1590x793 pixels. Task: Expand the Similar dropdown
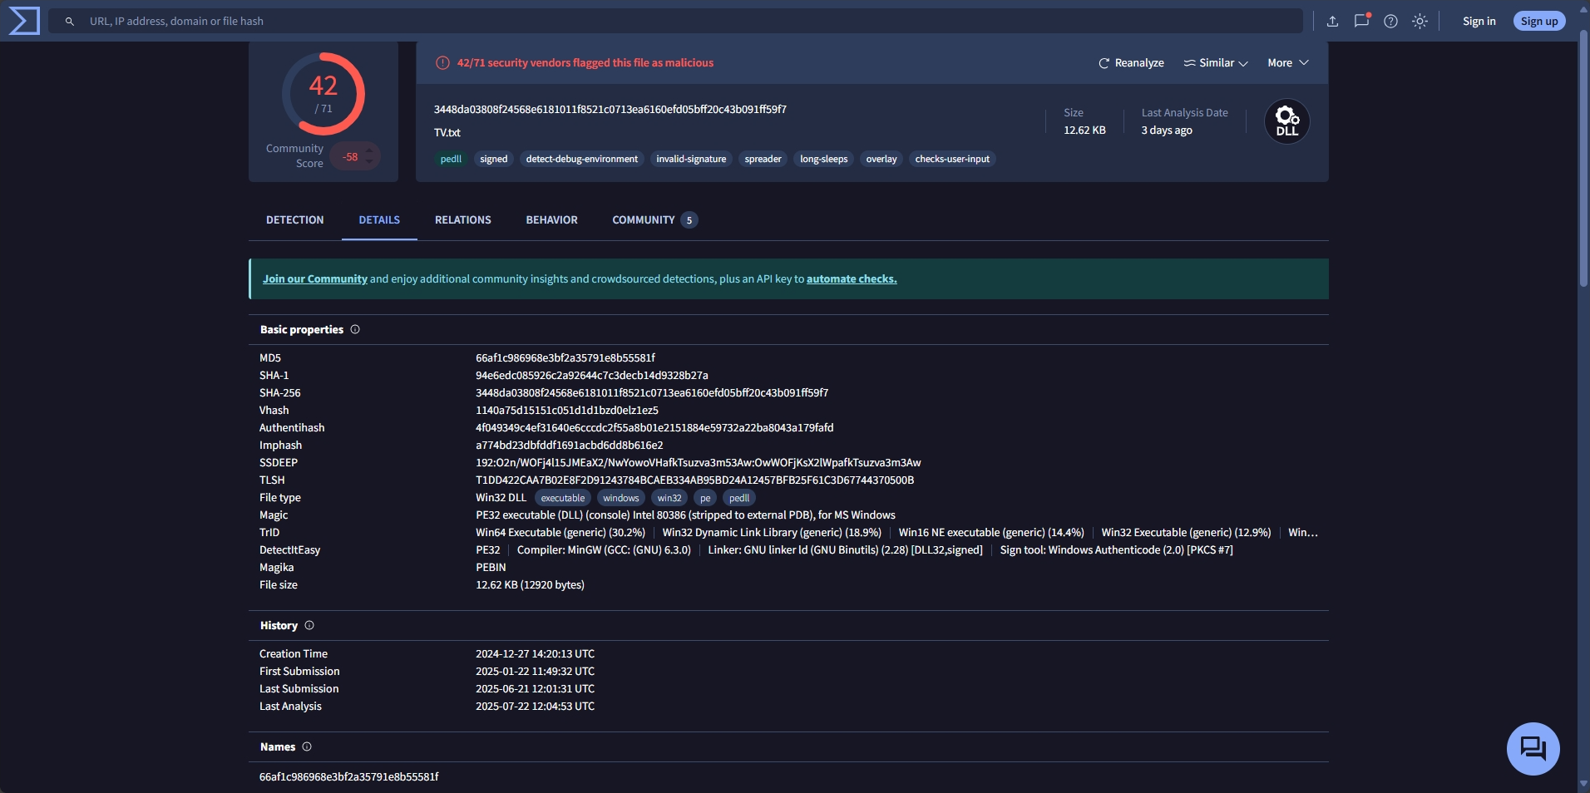tap(1216, 63)
